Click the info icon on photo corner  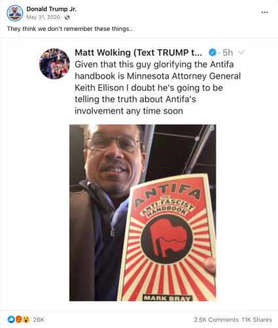(x=212, y=129)
